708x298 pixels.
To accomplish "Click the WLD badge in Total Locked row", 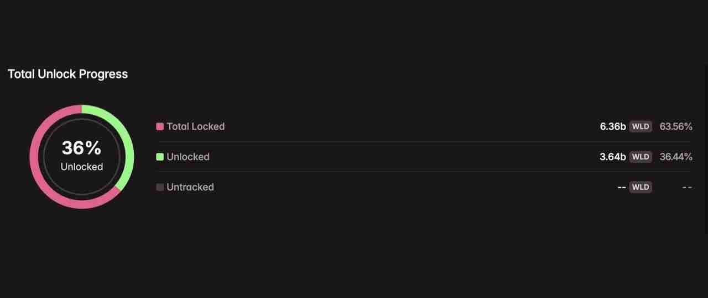I will (641, 126).
